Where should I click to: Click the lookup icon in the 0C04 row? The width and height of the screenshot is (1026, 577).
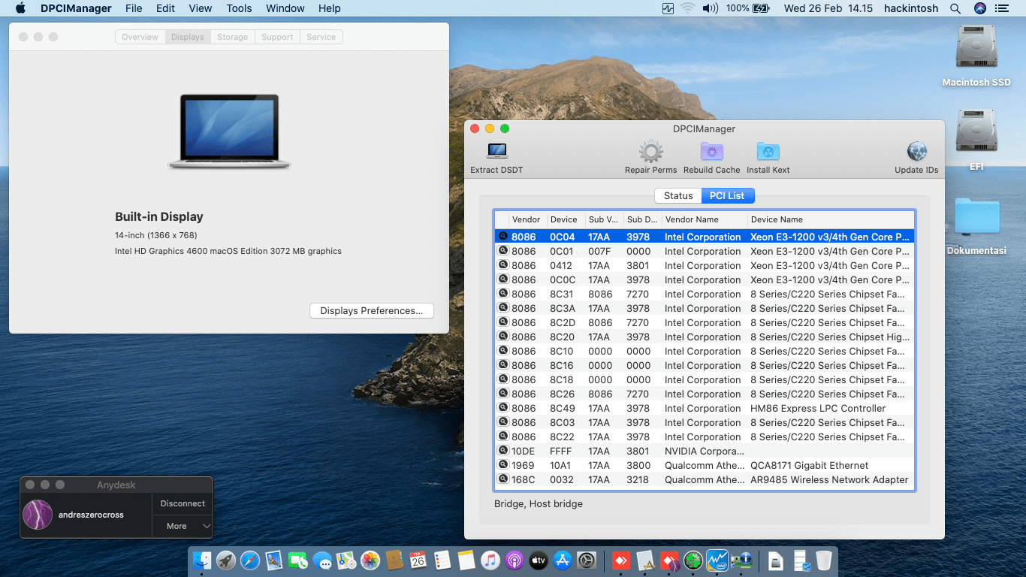pyautogui.click(x=503, y=236)
